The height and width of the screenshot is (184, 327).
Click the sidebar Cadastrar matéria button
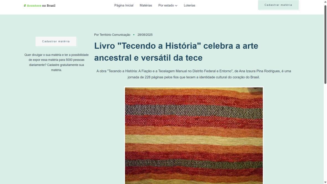pos(56,41)
